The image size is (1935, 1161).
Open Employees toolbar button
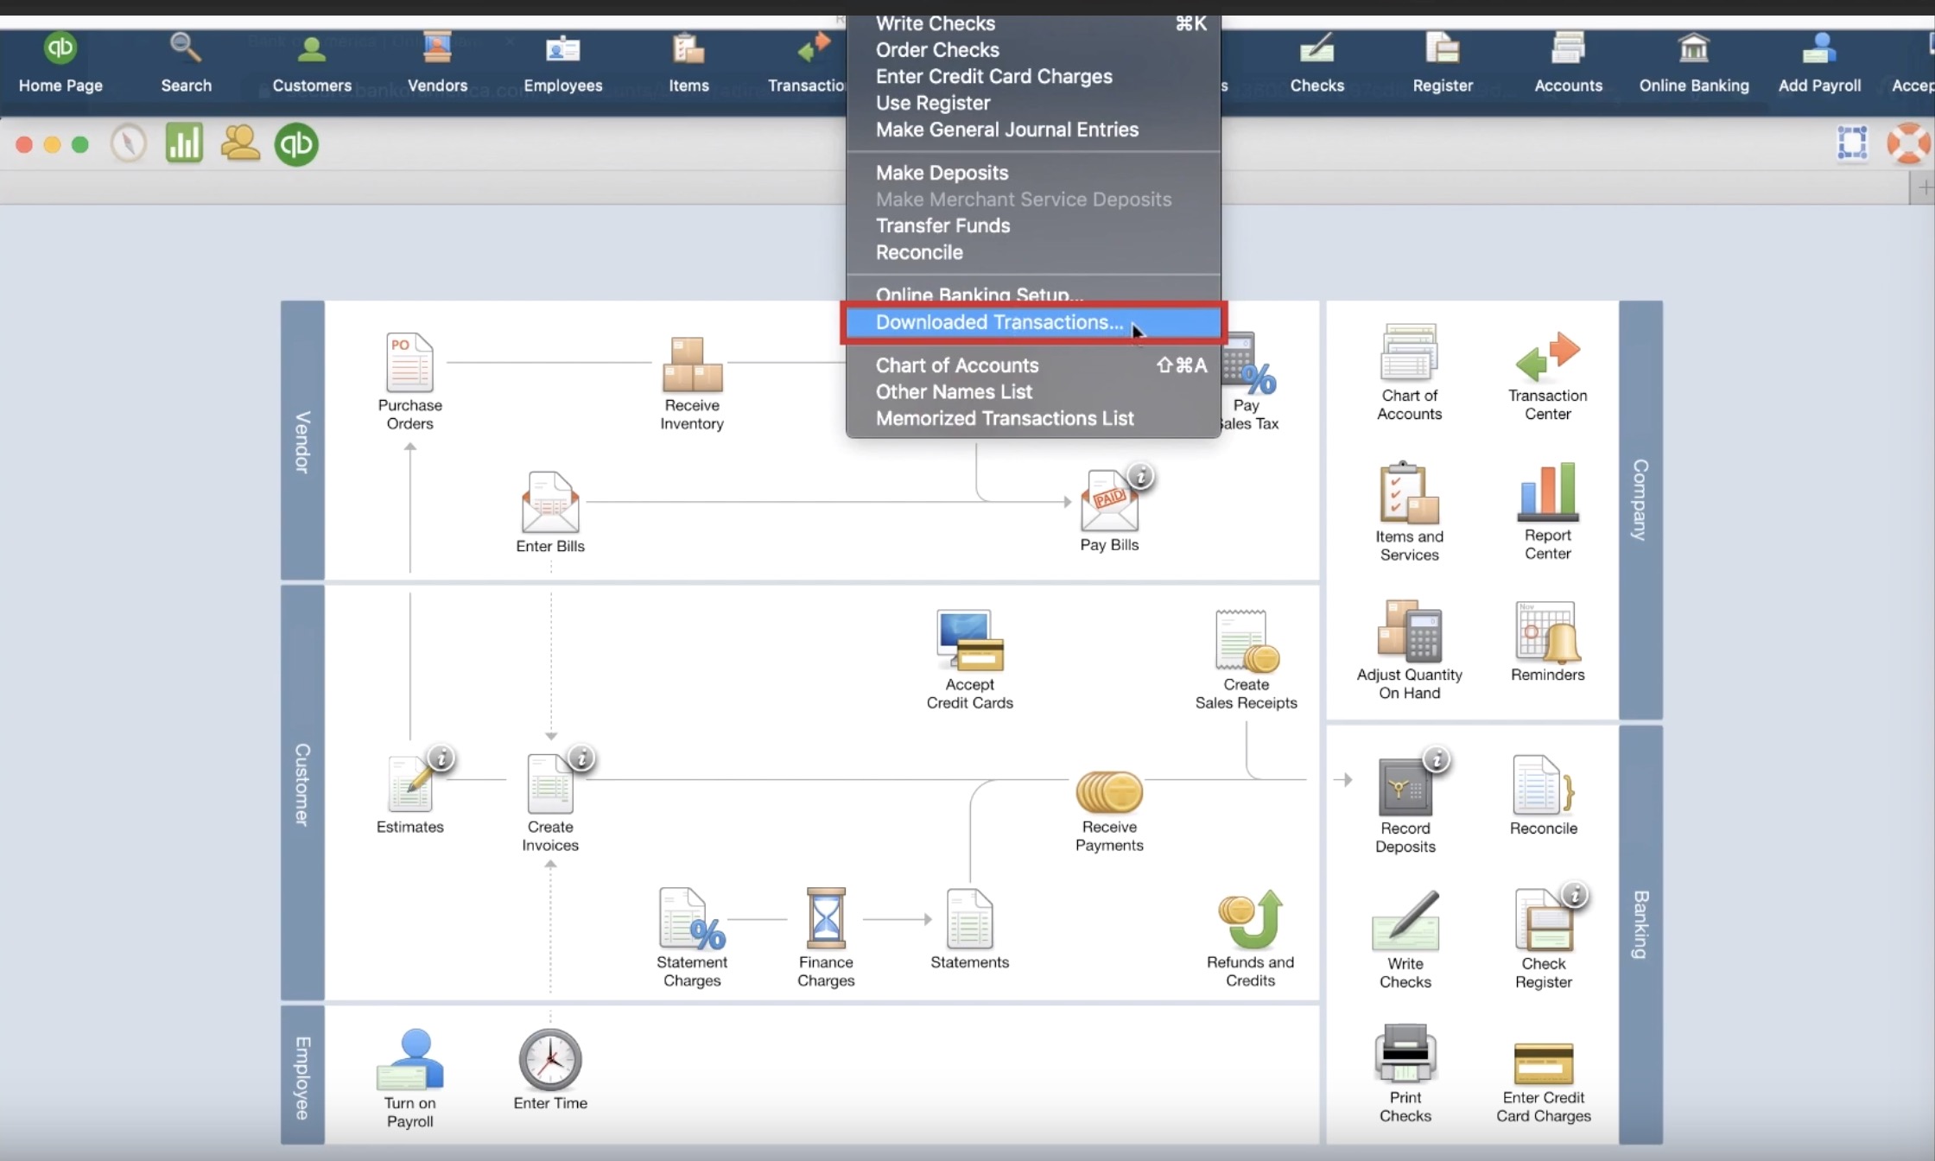[x=563, y=63]
